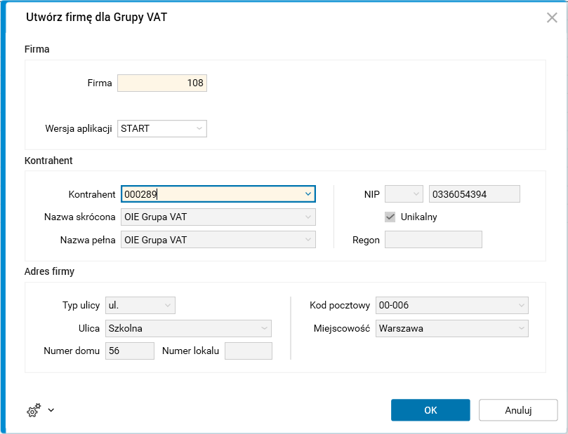Open the Miejscowość dropdown
568x434 pixels.
[x=521, y=328]
